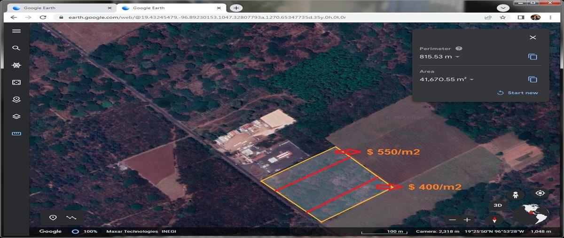
Task: Open Chrome tab search chevron
Action: coord(503,8)
